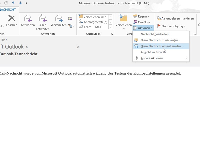Expand the QuickSteps gallery list
Image resolution: width=200 pixels, height=150 pixels.
pyautogui.click(x=110, y=27)
